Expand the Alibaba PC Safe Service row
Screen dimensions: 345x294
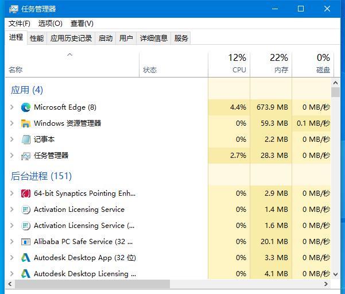click(12, 242)
